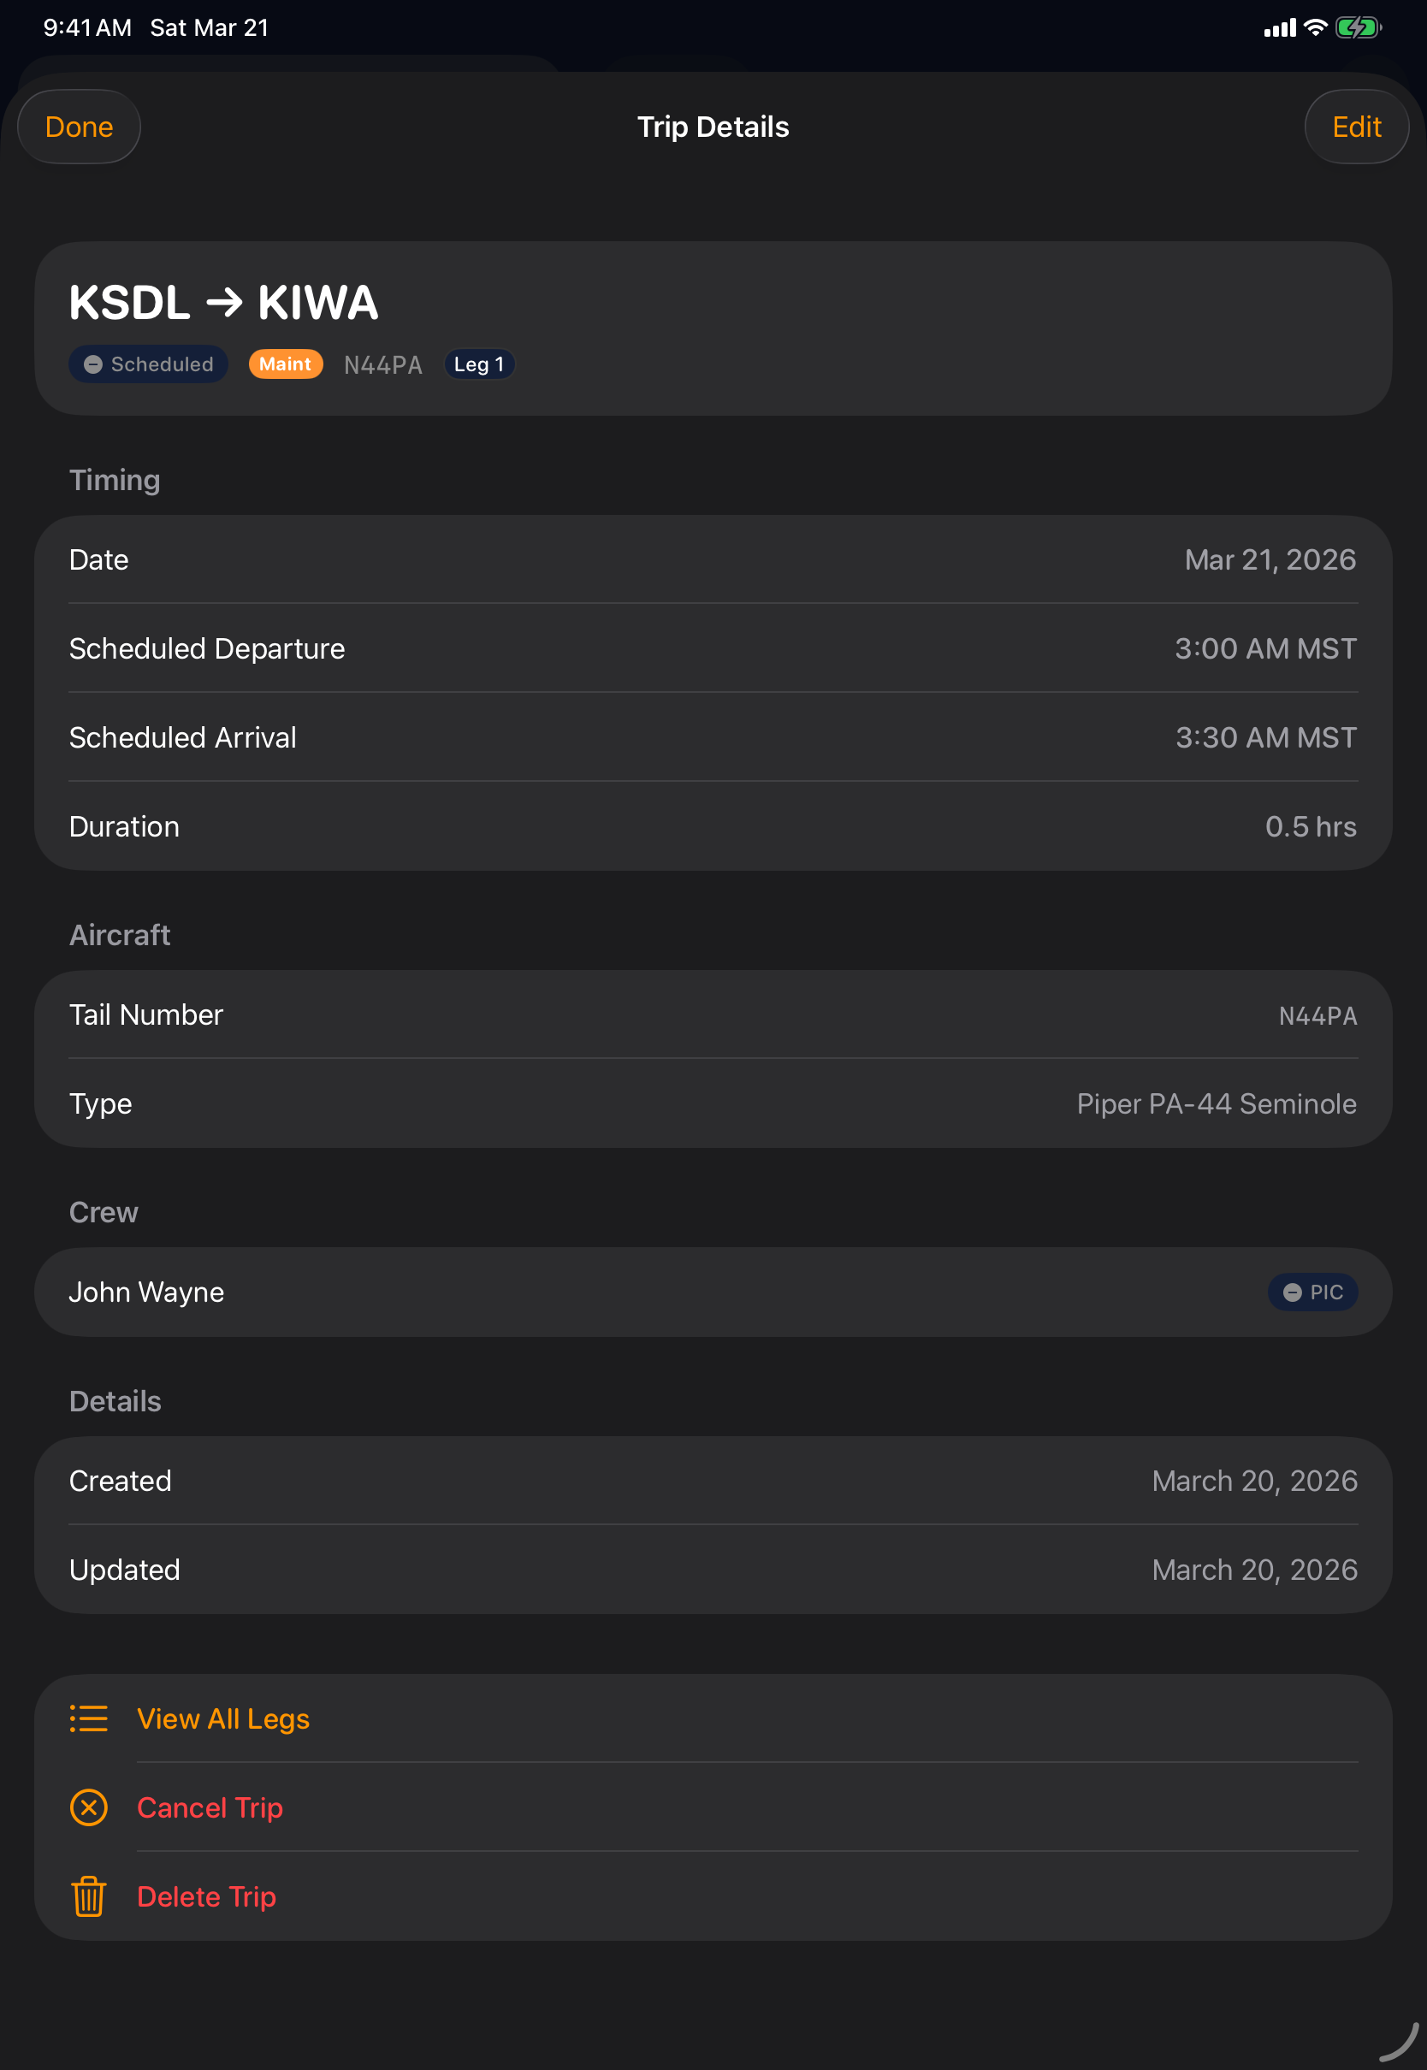Image resolution: width=1427 pixels, height=2070 pixels.
Task: Tap the battery indicator in status bar
Action: pos(1357,27)
